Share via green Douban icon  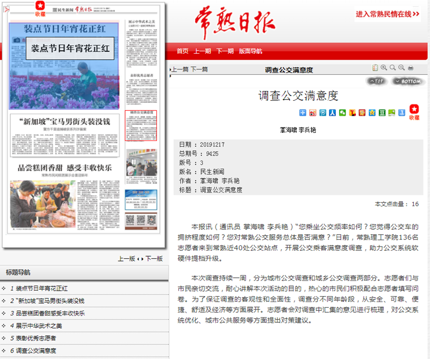(382, 112)
